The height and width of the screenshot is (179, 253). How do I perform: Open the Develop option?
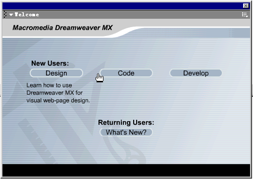196,73
